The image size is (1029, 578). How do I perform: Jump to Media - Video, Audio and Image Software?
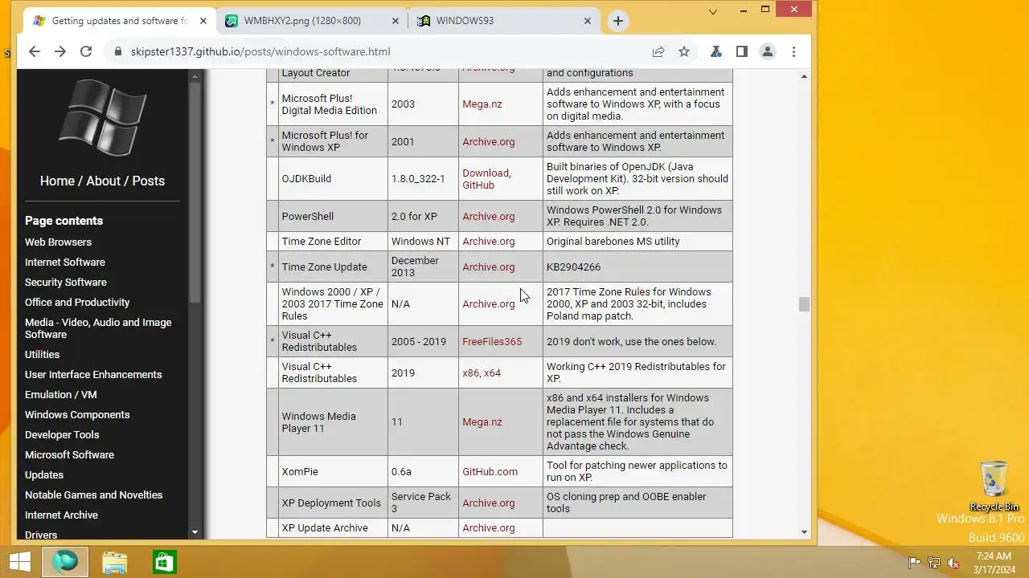coord(98,328)
